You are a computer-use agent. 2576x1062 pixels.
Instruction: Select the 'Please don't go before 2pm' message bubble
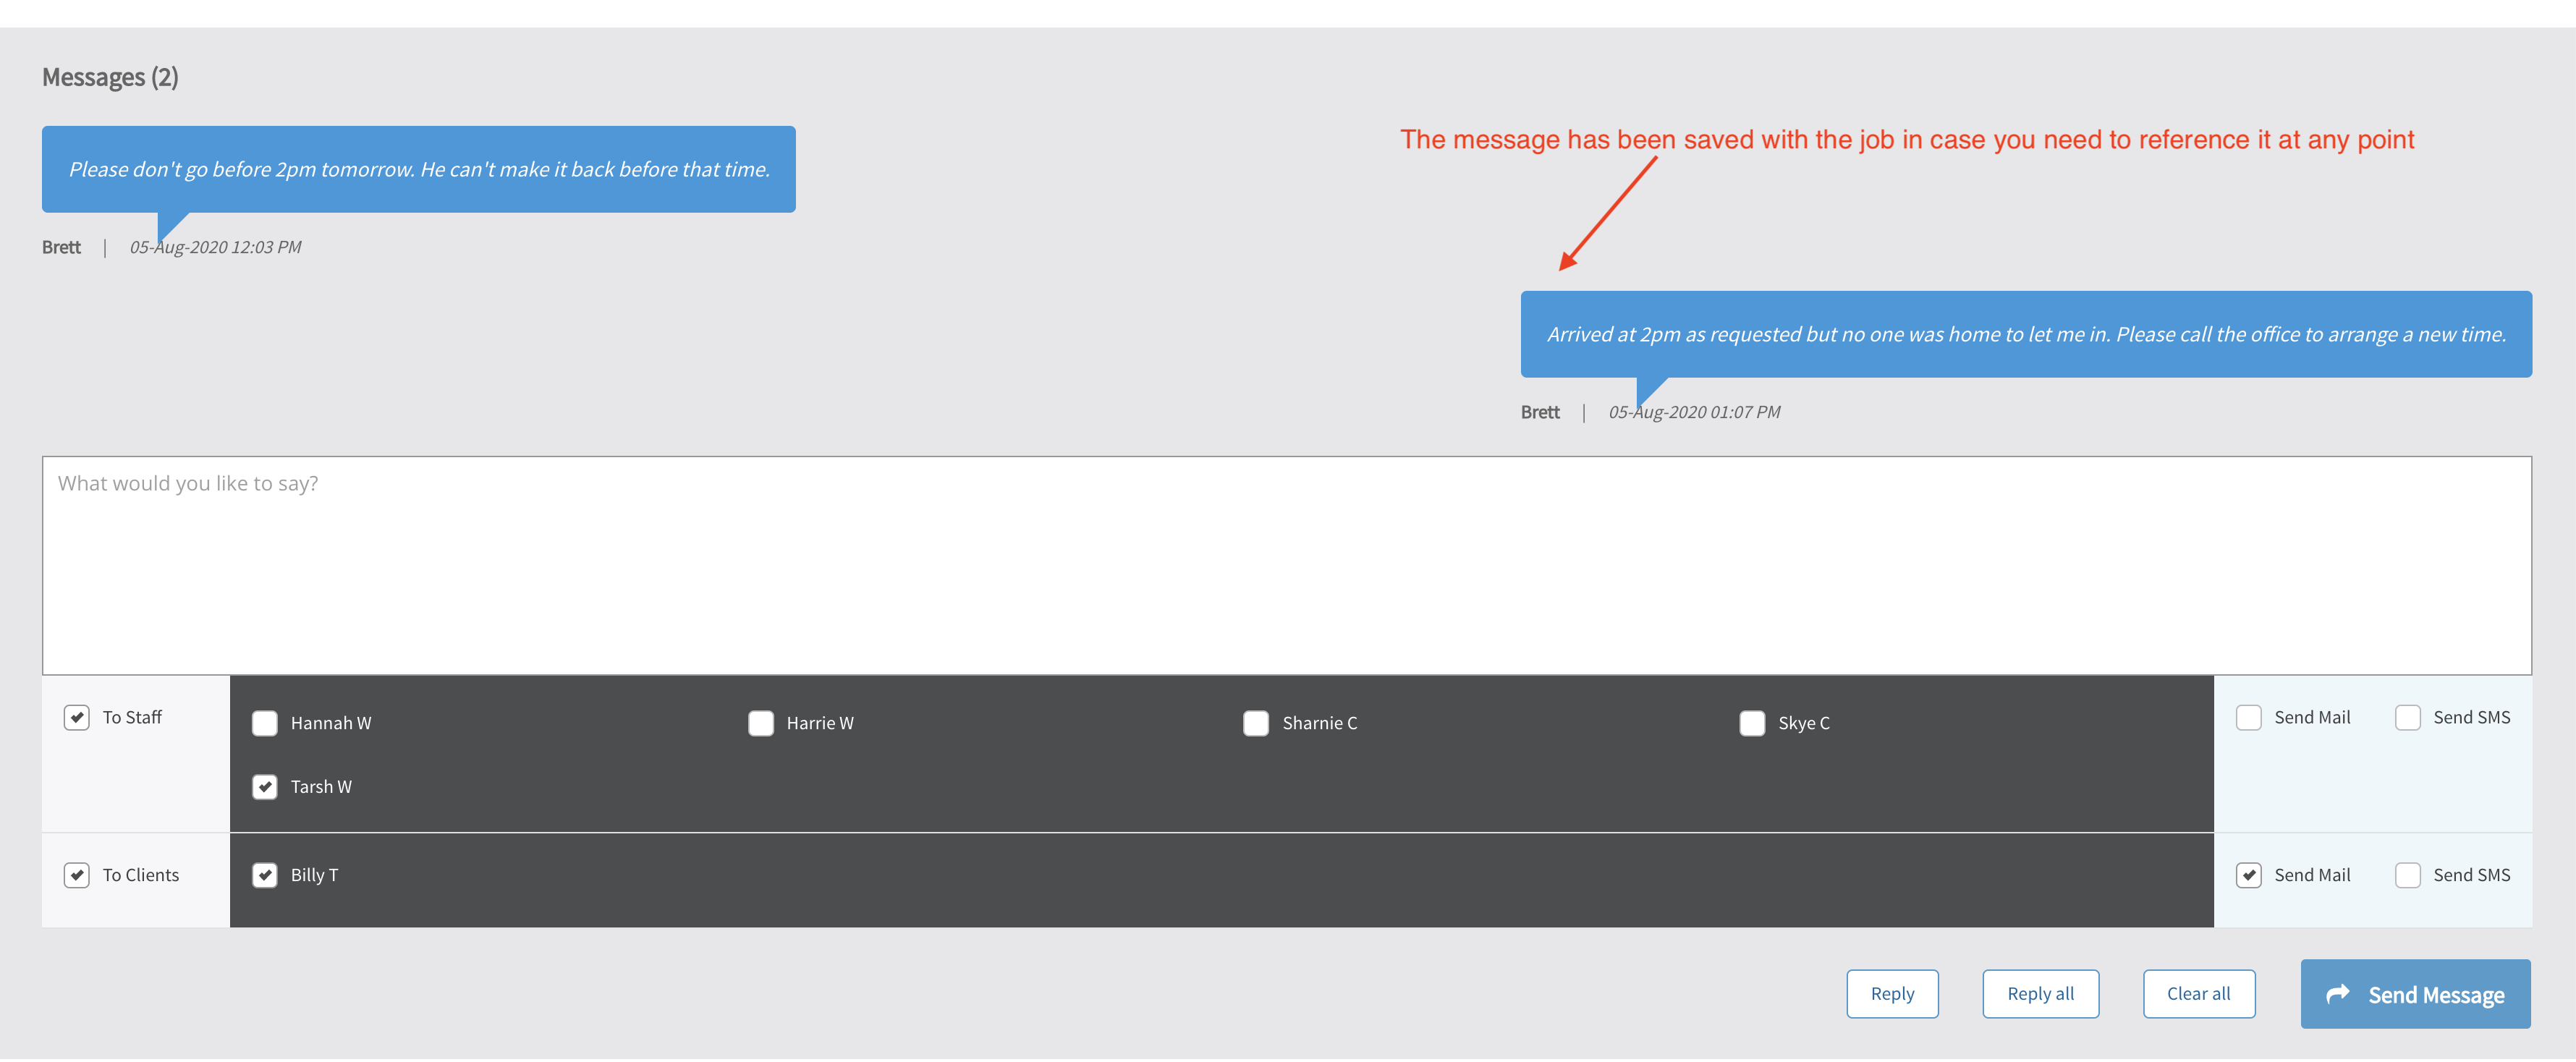(419, 169)
